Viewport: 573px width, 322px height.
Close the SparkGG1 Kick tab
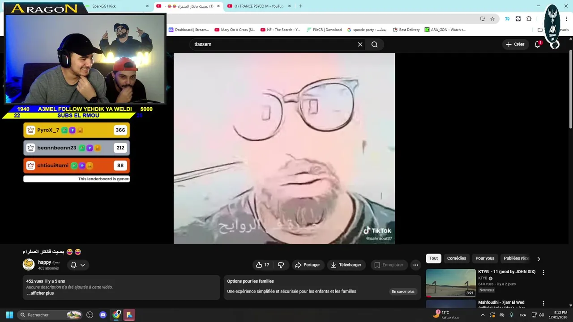147,6
